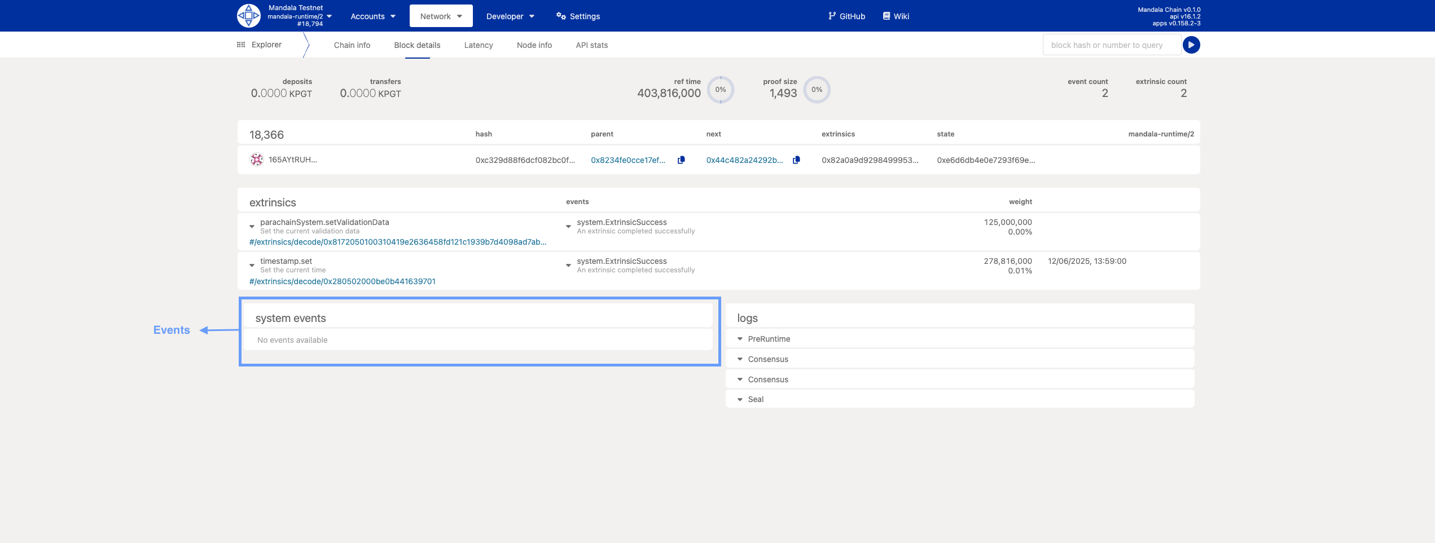Open Settings with the gear icon

(x=561, y=16)
